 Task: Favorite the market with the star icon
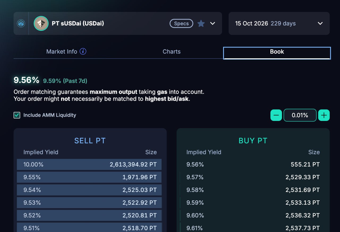(x=201, y=24)
